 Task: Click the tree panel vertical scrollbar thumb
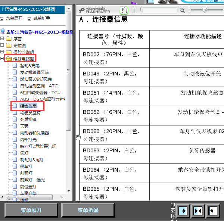point(69,71)
